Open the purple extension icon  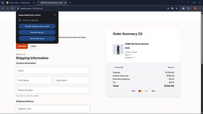click(x=183, y=9)
